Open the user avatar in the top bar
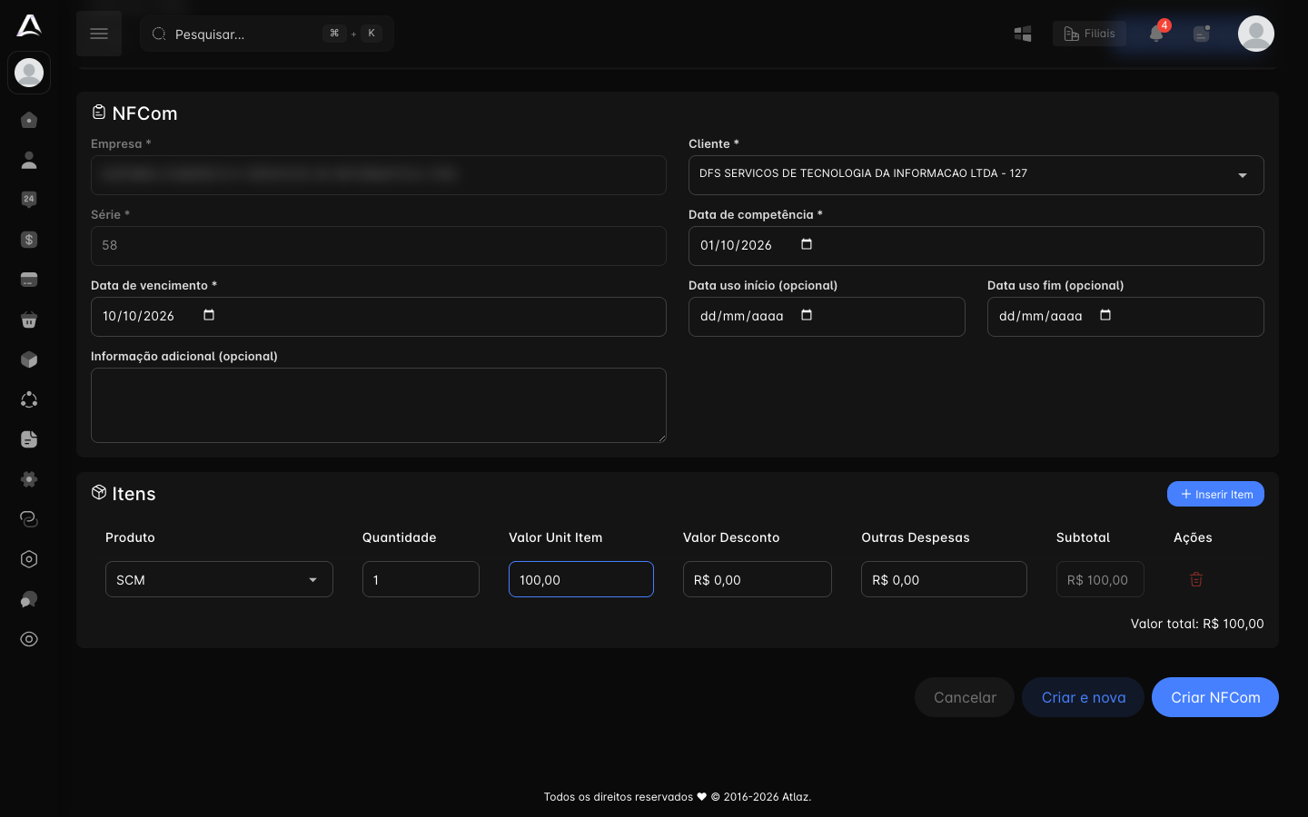Screen dimensions: 1308x817 [1256, 34]
